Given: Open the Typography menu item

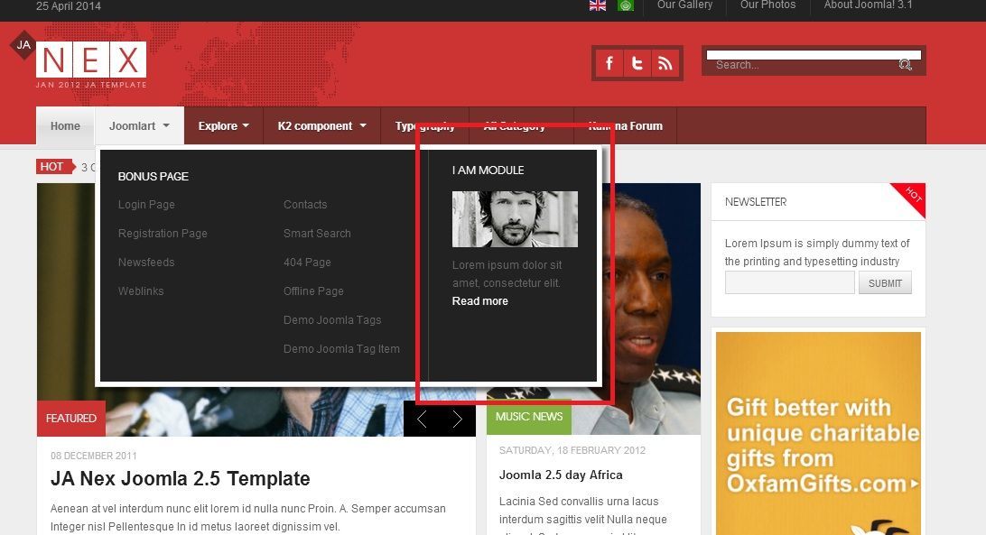Looking at the screenshot, I should 424,125.
